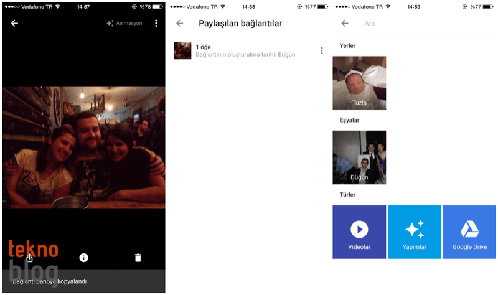
Task: Tap the share icon below the photo
Action: (29, 258)
